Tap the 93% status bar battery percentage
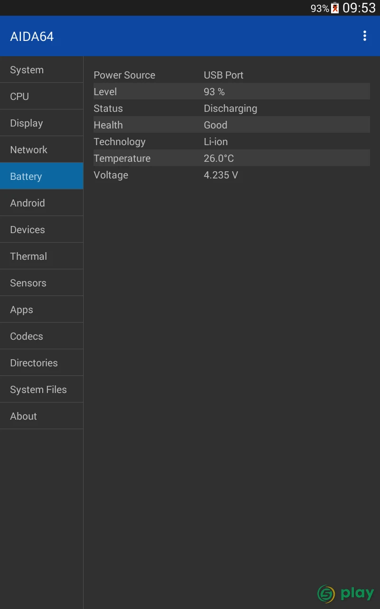Image resolution: width=380 pixels, height=609 pixels. click(x=320, y=9)
